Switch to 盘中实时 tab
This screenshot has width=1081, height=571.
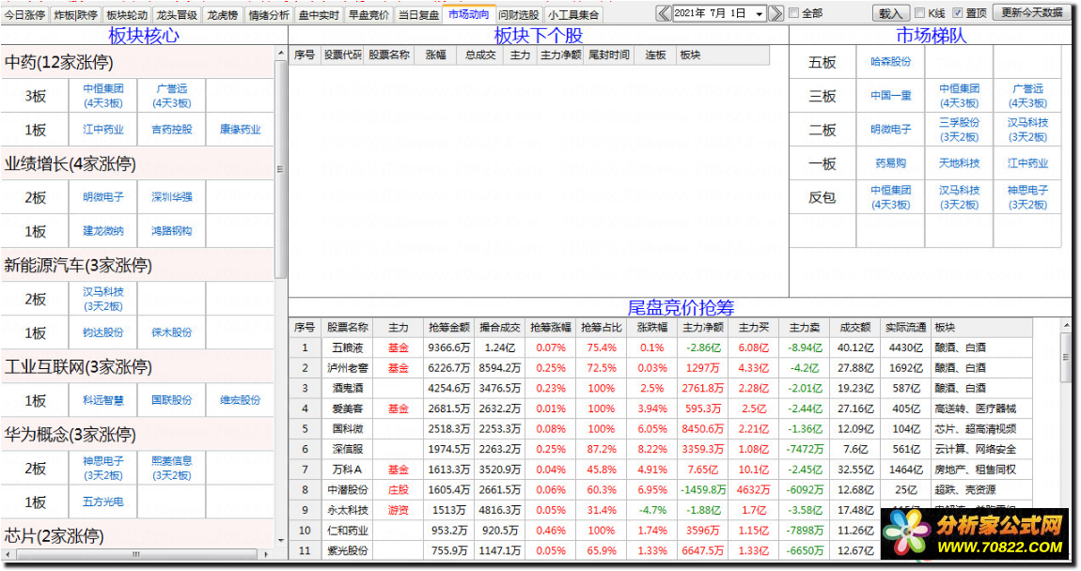point(319,14)
